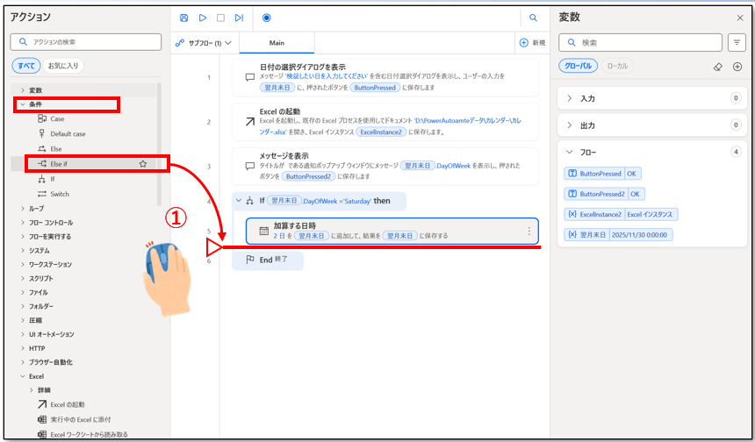Start the recorder from the toolbar
This screenshot has height=442, width=755.
point(267,18)
